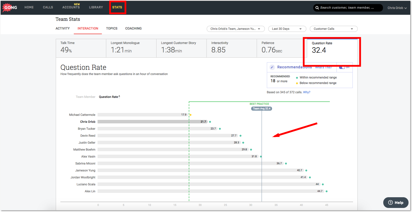Screen dimensions: 412x212
Task: Click the Team Avg 32.4 marker label
Action: [262, 109]
